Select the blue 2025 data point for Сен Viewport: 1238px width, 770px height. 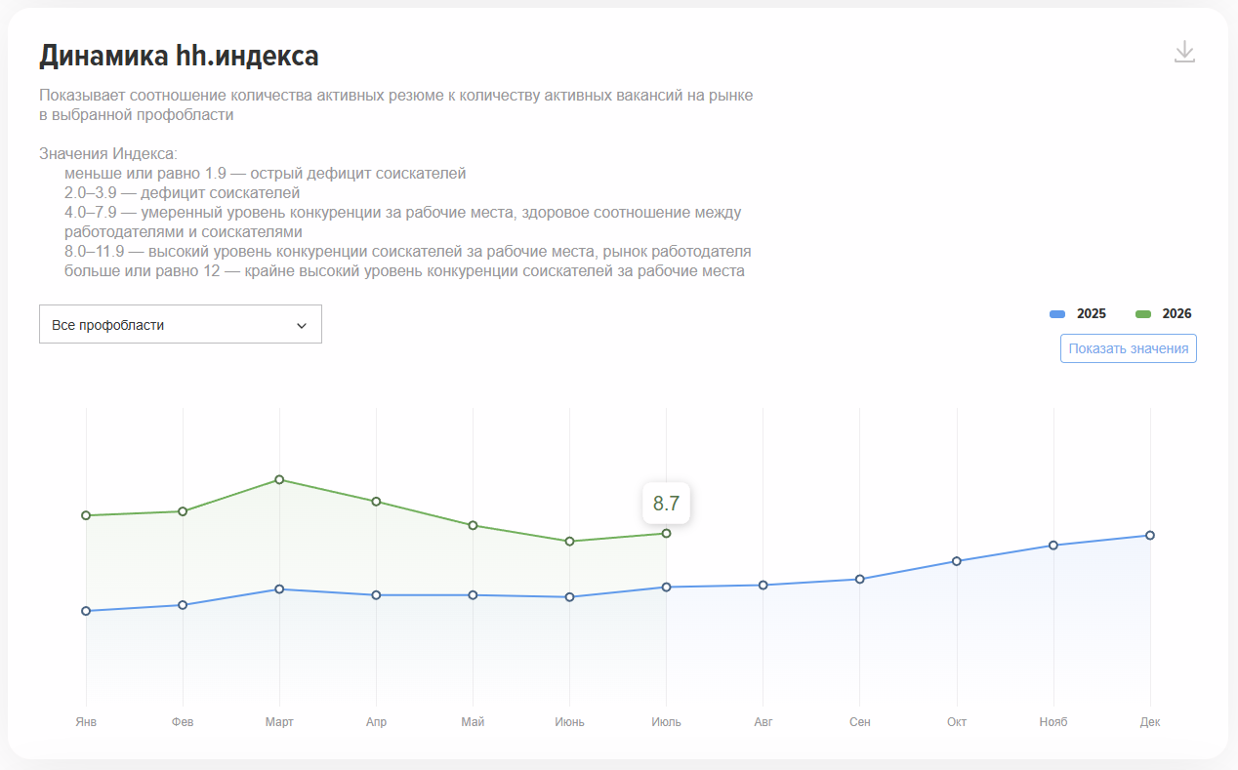click(x=860, y=579)
